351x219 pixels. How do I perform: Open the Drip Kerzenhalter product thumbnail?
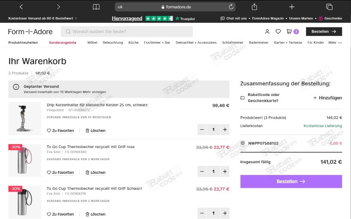(25, 118)
